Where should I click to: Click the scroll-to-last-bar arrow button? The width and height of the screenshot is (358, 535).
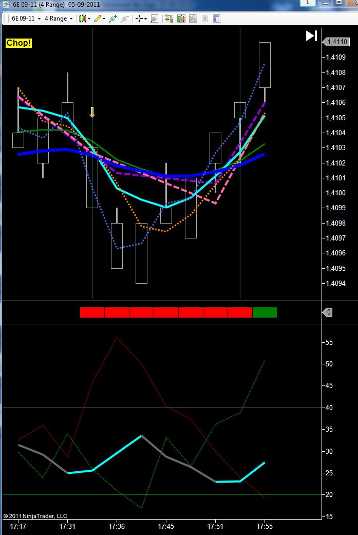311,36
